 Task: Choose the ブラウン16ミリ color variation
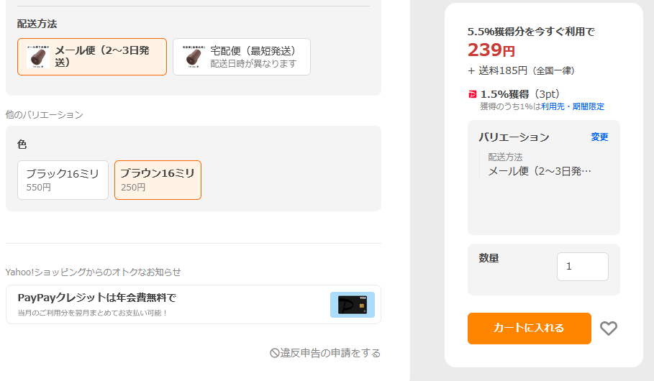click(158, 180)
